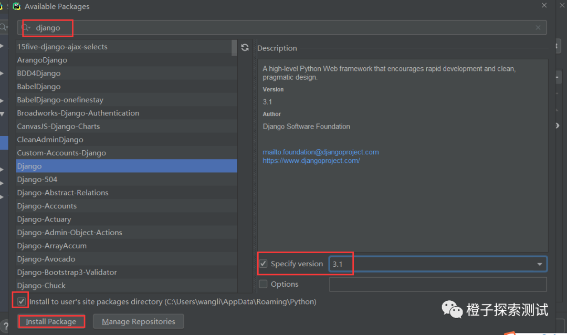Image resolution: width=567 pixels, height=335 pixels.
Task: Click the refresh packages list icon
Action: pos(245,47)
